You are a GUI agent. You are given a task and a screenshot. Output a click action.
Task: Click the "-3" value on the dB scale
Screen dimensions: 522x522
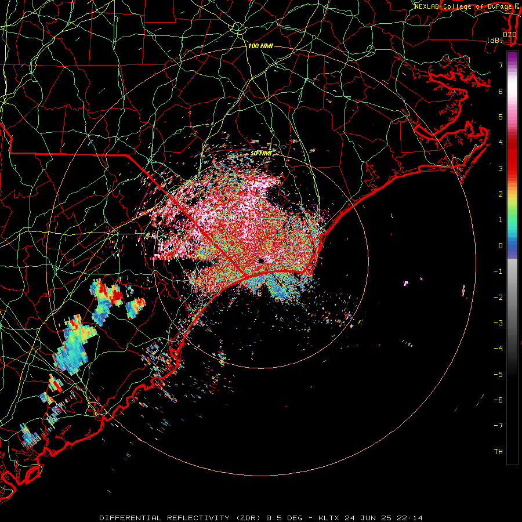point(498,323)
